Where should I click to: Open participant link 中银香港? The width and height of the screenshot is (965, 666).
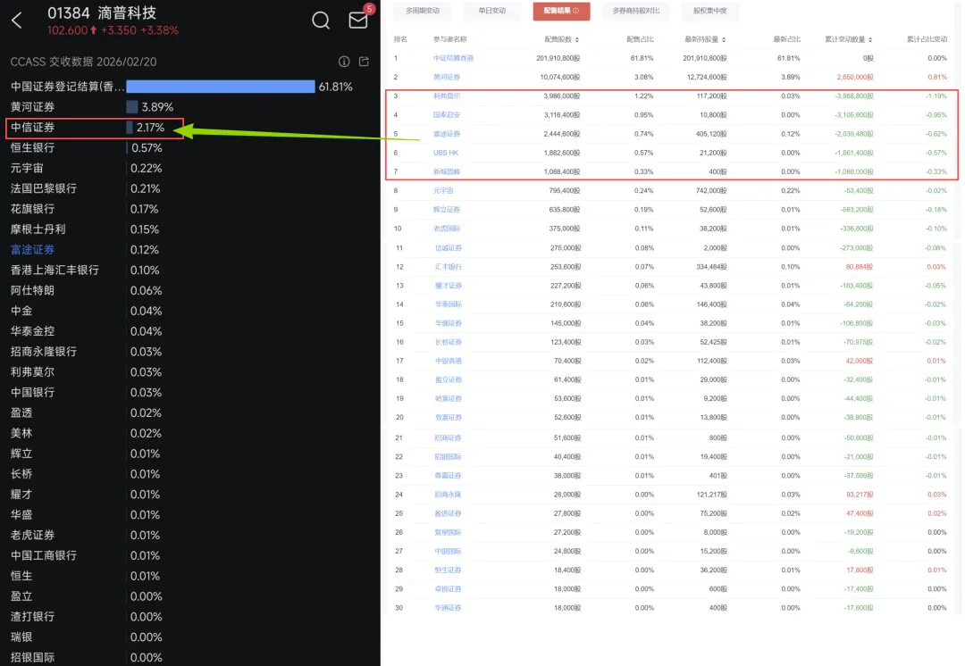pos(448,361)
